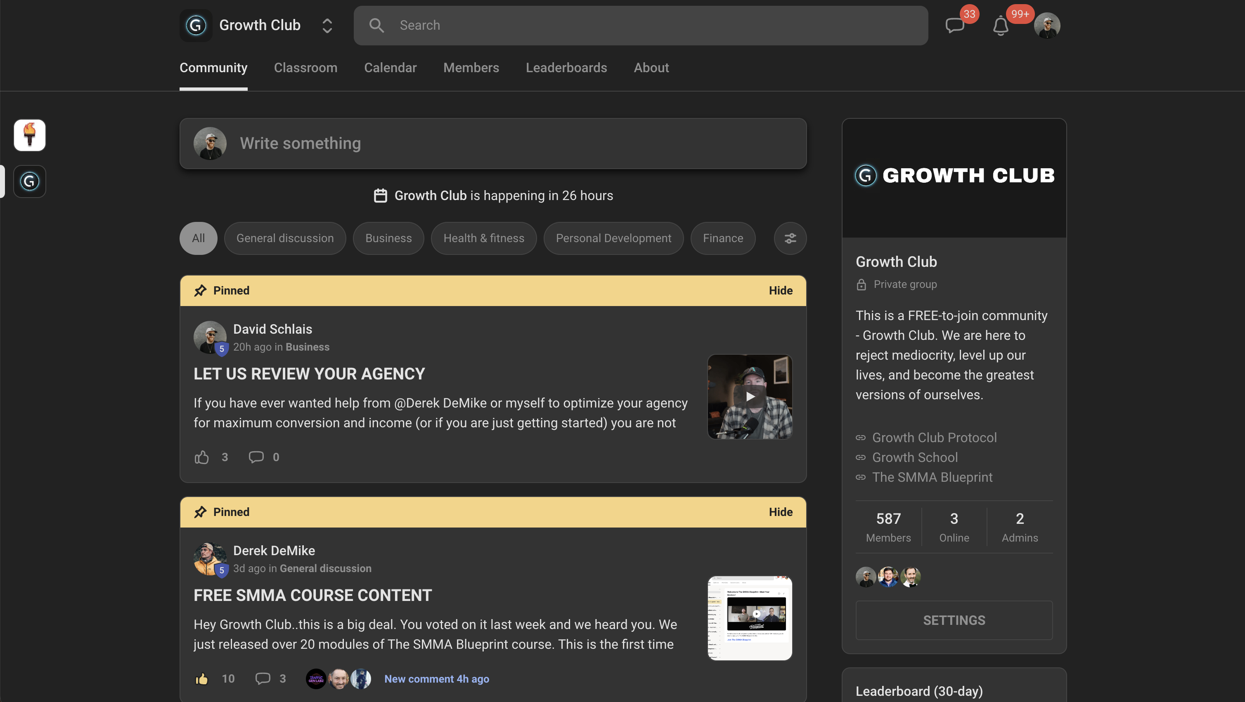Select the Business category filter
Image resolution: width=1245 pixels, height=702 pixels.
coord(388,238)
